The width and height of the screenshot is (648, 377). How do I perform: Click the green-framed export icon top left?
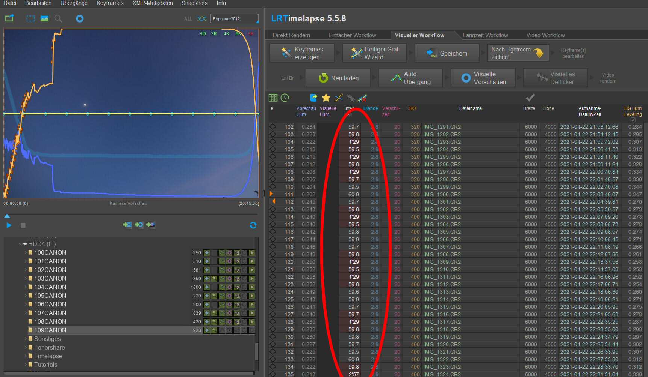coord(9,18)
